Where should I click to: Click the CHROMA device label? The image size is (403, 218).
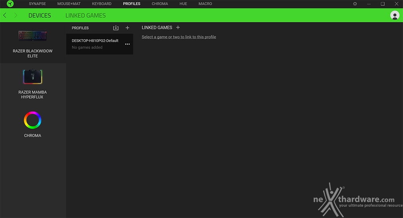click(33, 136)
